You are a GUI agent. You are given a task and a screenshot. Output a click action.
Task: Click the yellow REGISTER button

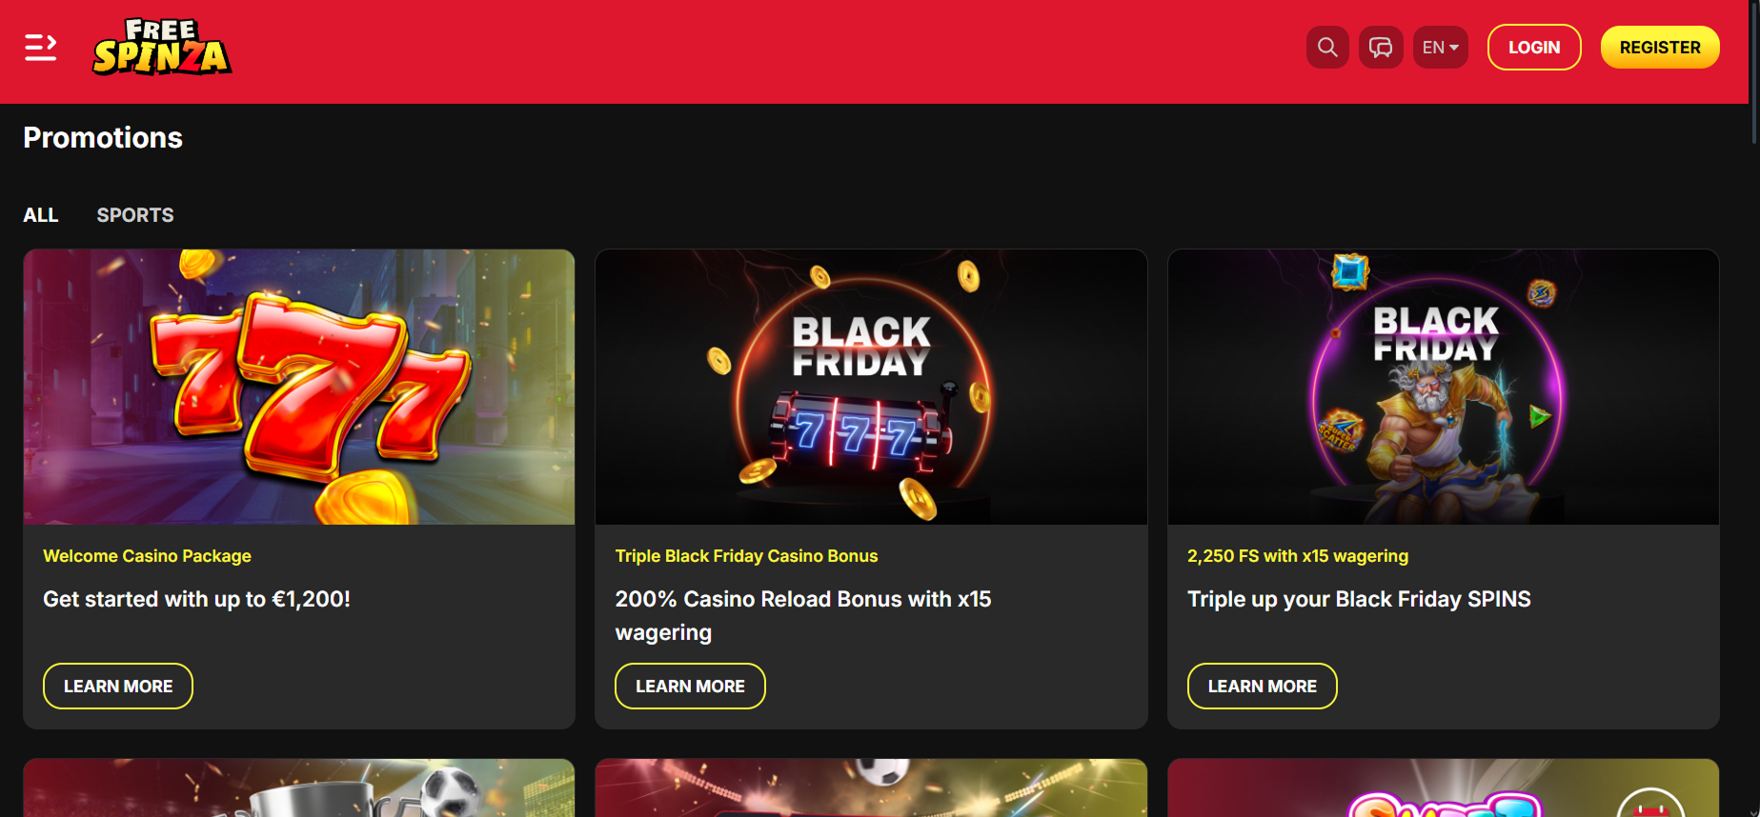point(1660,47)
